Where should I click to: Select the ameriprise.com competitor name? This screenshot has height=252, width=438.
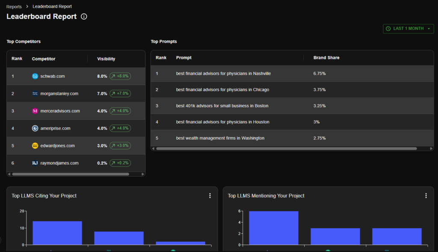(55, 129)
